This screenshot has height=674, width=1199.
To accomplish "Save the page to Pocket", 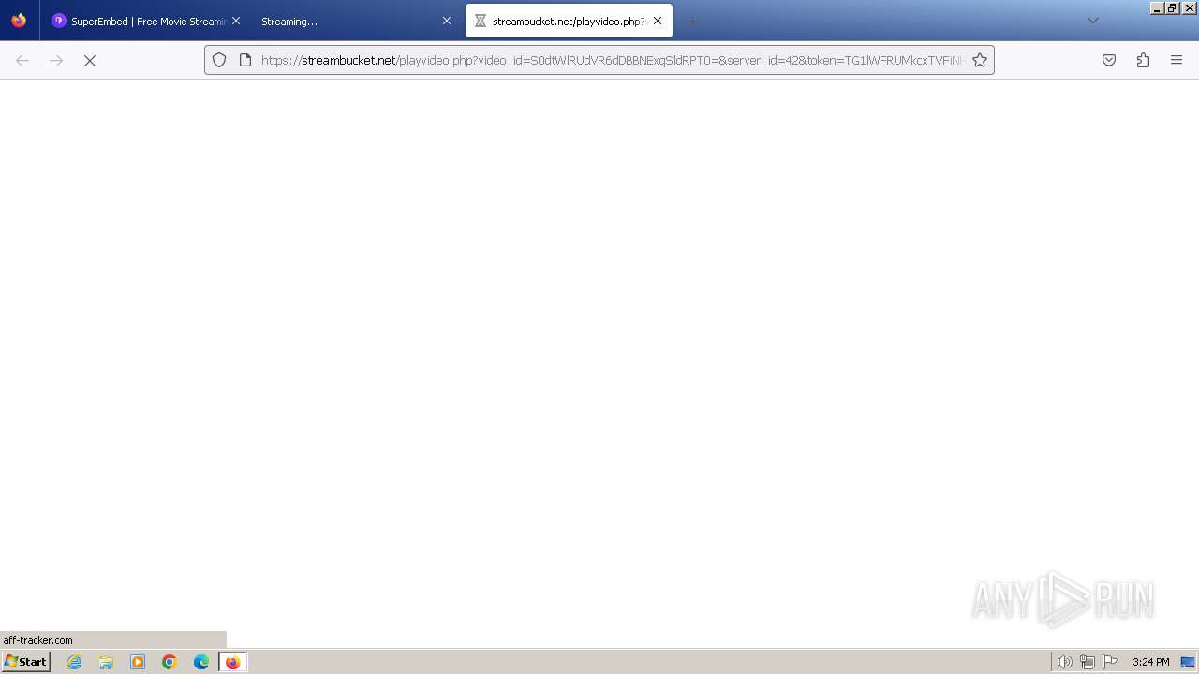I will pos(1109,60).
